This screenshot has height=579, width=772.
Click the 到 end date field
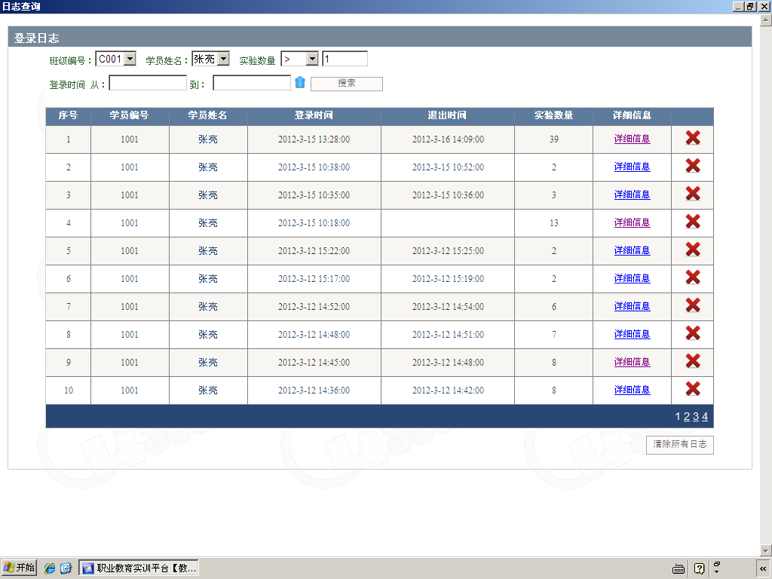pyautogui.click(x=252, y=83)
